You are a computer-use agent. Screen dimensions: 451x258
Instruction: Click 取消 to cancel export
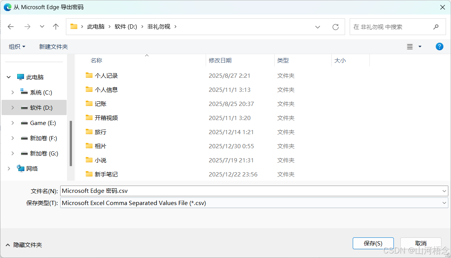421,244
